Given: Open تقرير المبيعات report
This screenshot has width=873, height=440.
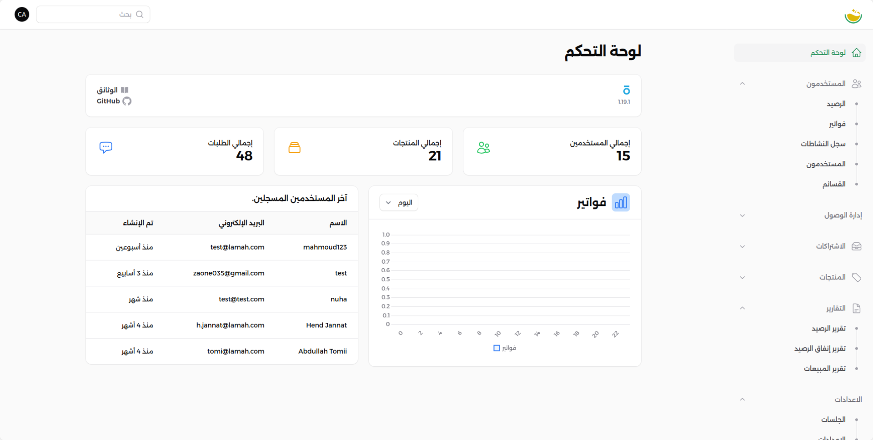Looking at the screenshot, I should [x=824, y=369].
